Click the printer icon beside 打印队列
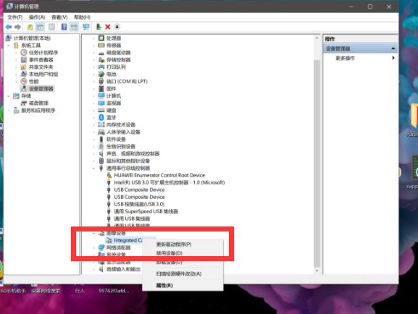Image resolution: width=418 pixels, height=314 pixels. (101, 67)
